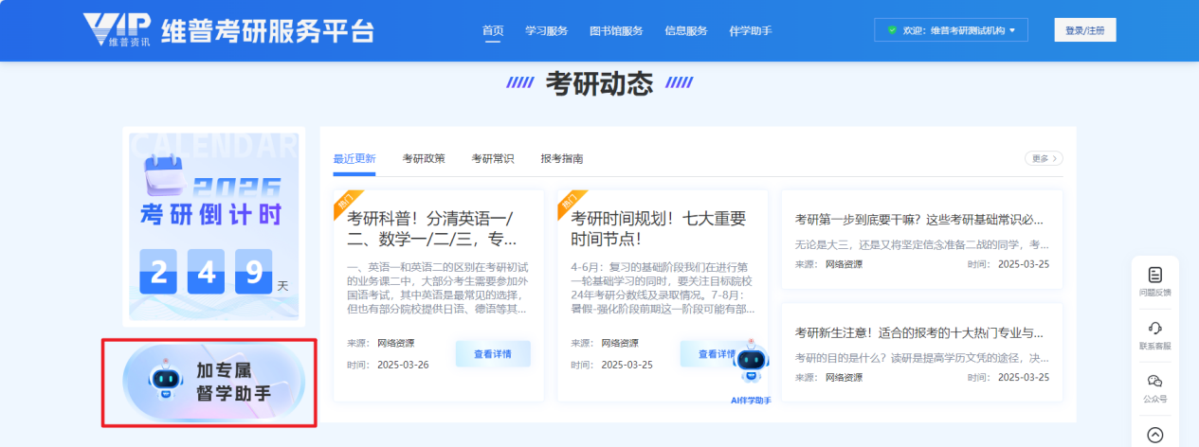Open the 图书馆服务 menu
The height and width of the screenshot is (447, 1199).
(x=616, y=30)
